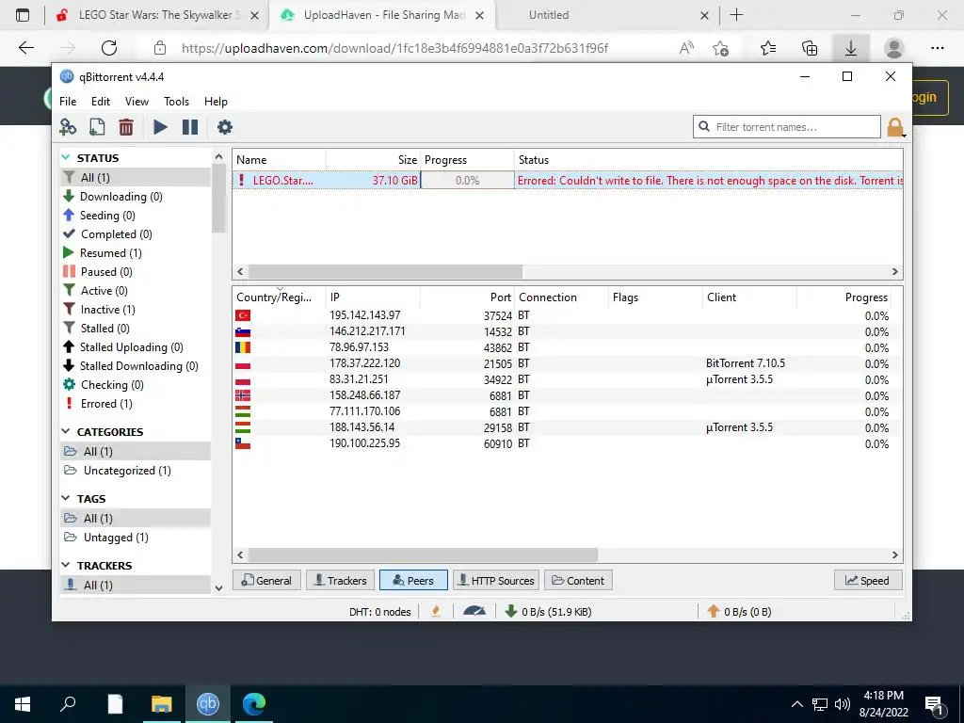The image size is (964, 723).
Task: Click the torrent's 0.0% progress bar
Action: [x=467, y=180]
